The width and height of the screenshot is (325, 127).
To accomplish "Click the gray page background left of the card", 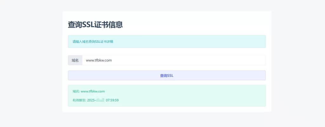I will pos(31,63).
